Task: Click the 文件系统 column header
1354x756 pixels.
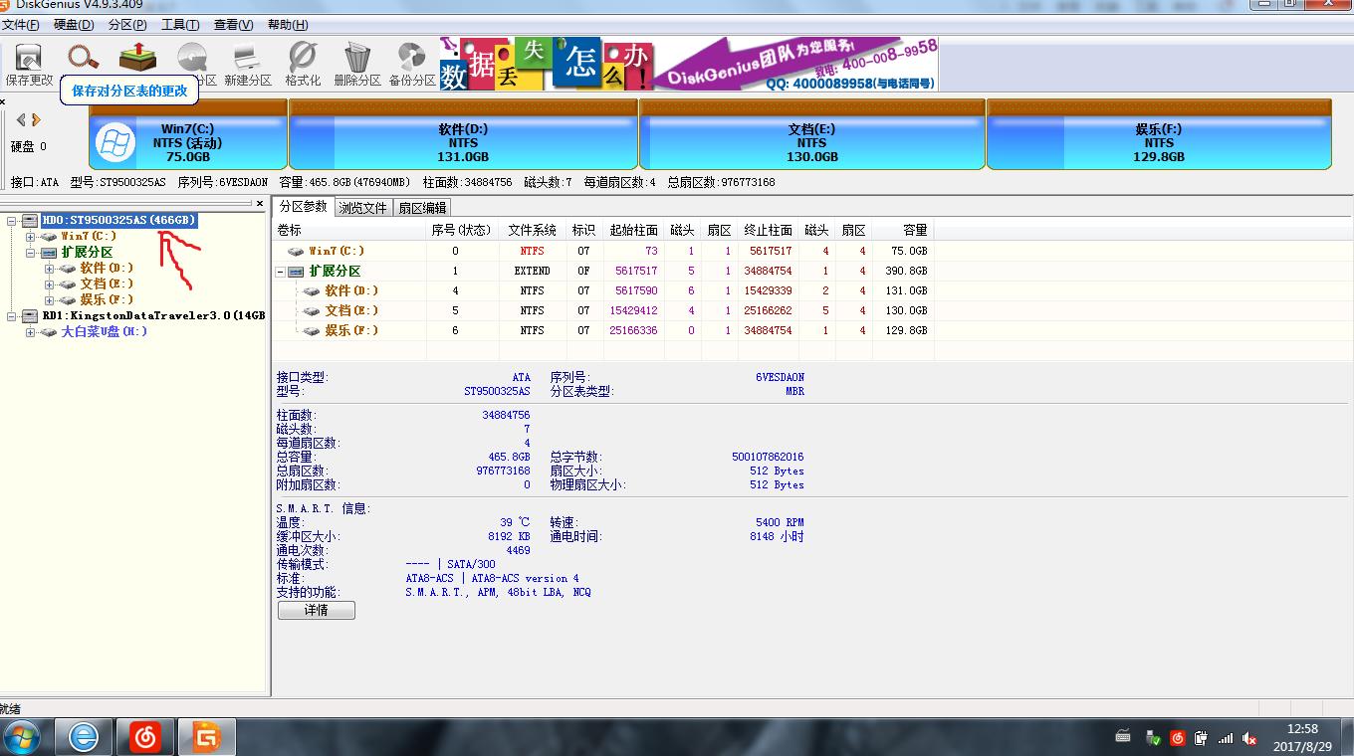Action: [x=532, y=231]
